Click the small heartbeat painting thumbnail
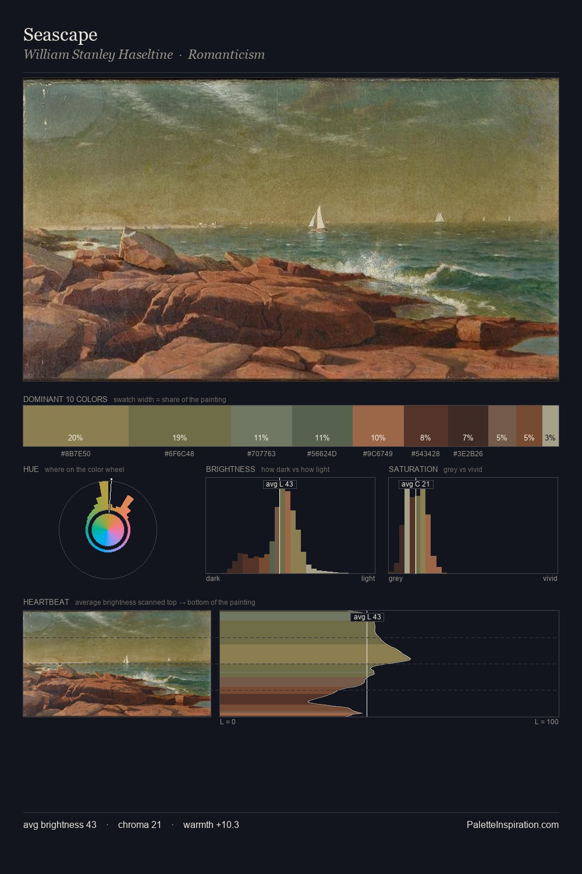 pos(117,664)
